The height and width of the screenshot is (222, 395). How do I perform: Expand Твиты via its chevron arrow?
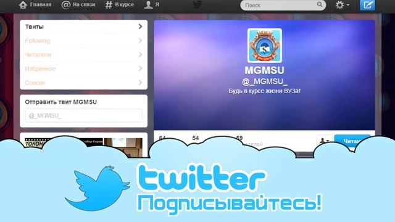(x=140, y=27)
